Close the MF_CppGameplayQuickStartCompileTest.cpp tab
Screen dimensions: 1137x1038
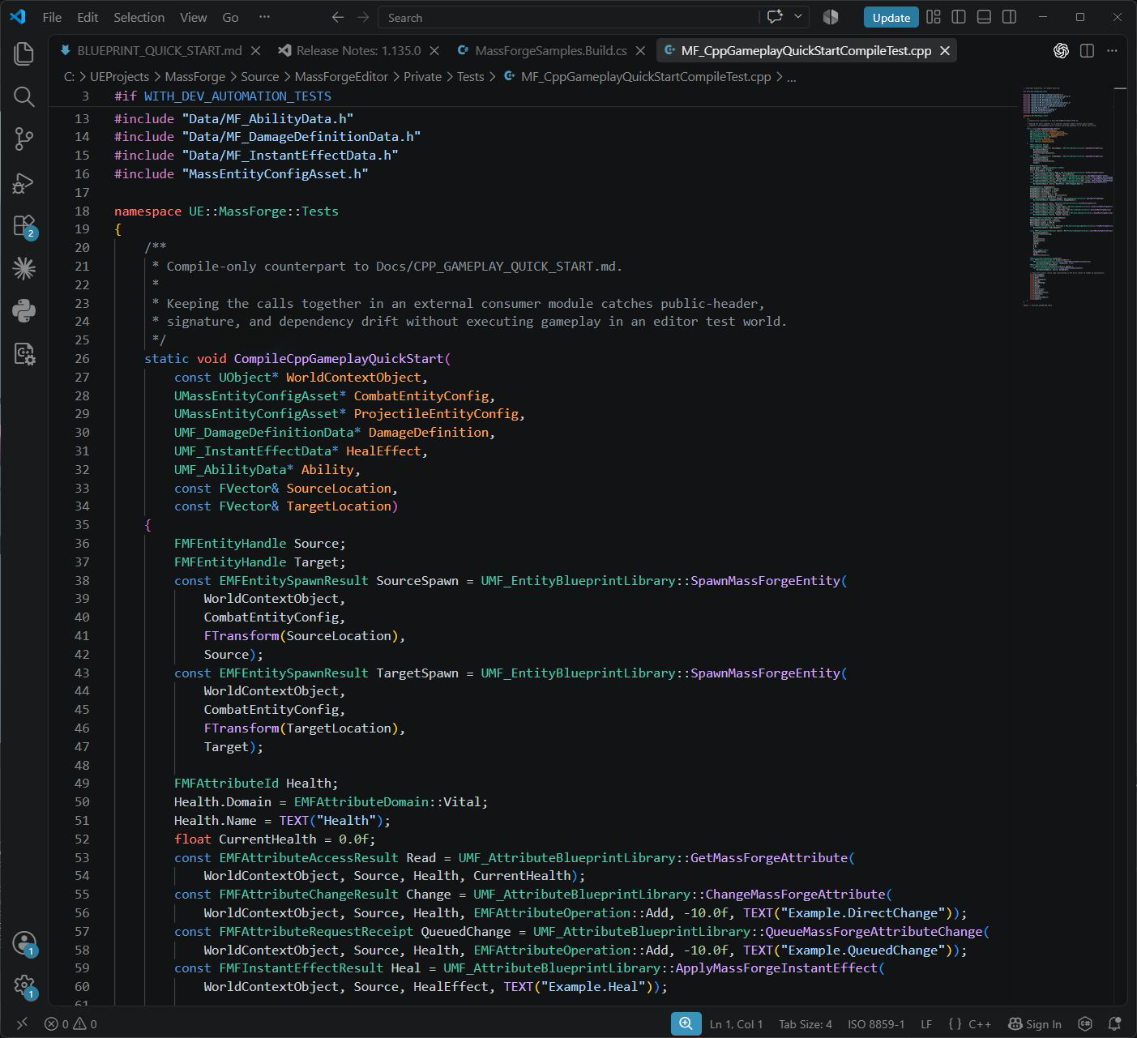[x=944, y=50]
